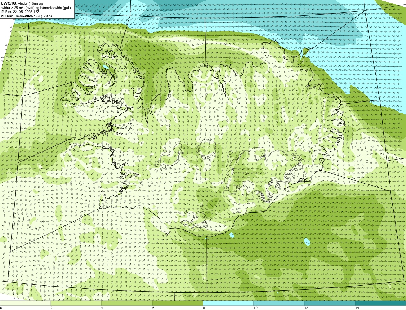
Task: Click the 2–4 m/s light green legend segment
Action: pos(76,303)
